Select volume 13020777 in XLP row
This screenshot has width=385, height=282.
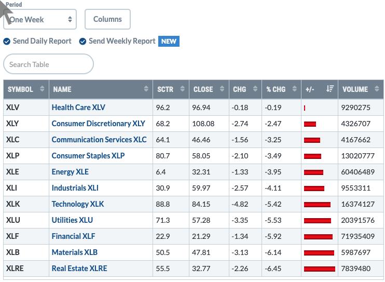tap(357, 156)
